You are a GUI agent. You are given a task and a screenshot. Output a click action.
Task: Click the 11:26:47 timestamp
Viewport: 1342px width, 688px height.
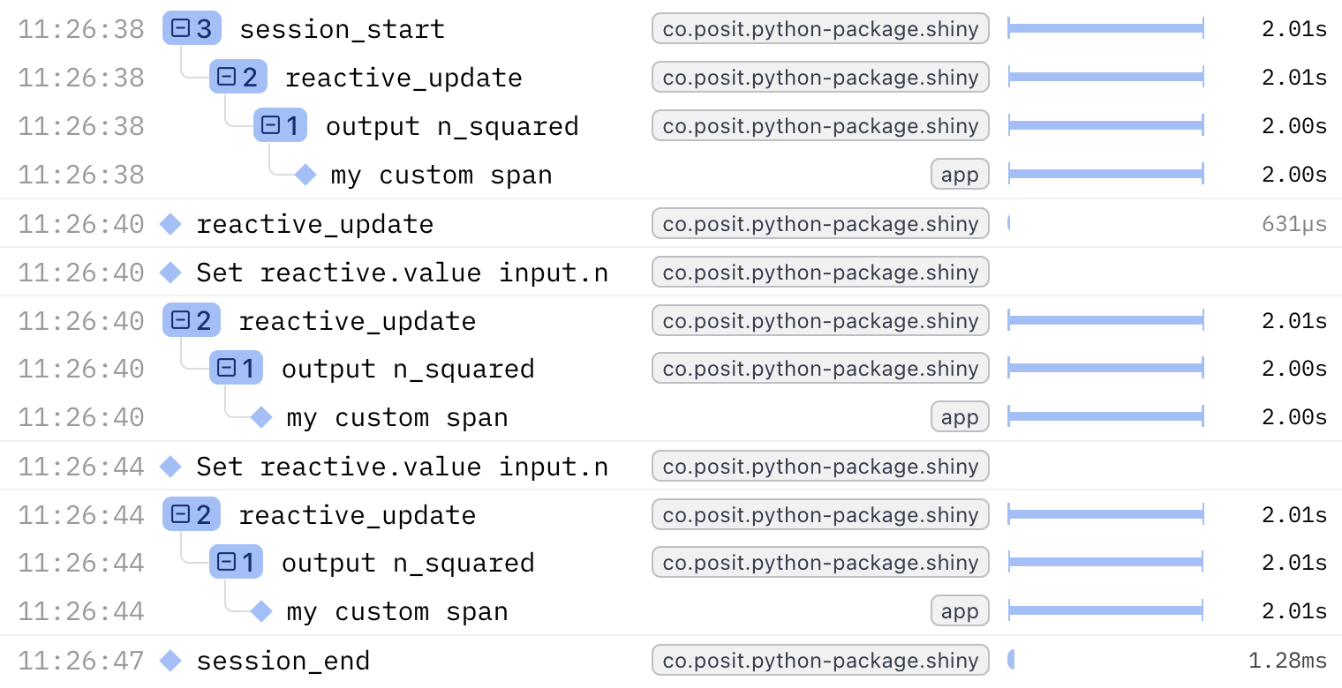[80, 661]
